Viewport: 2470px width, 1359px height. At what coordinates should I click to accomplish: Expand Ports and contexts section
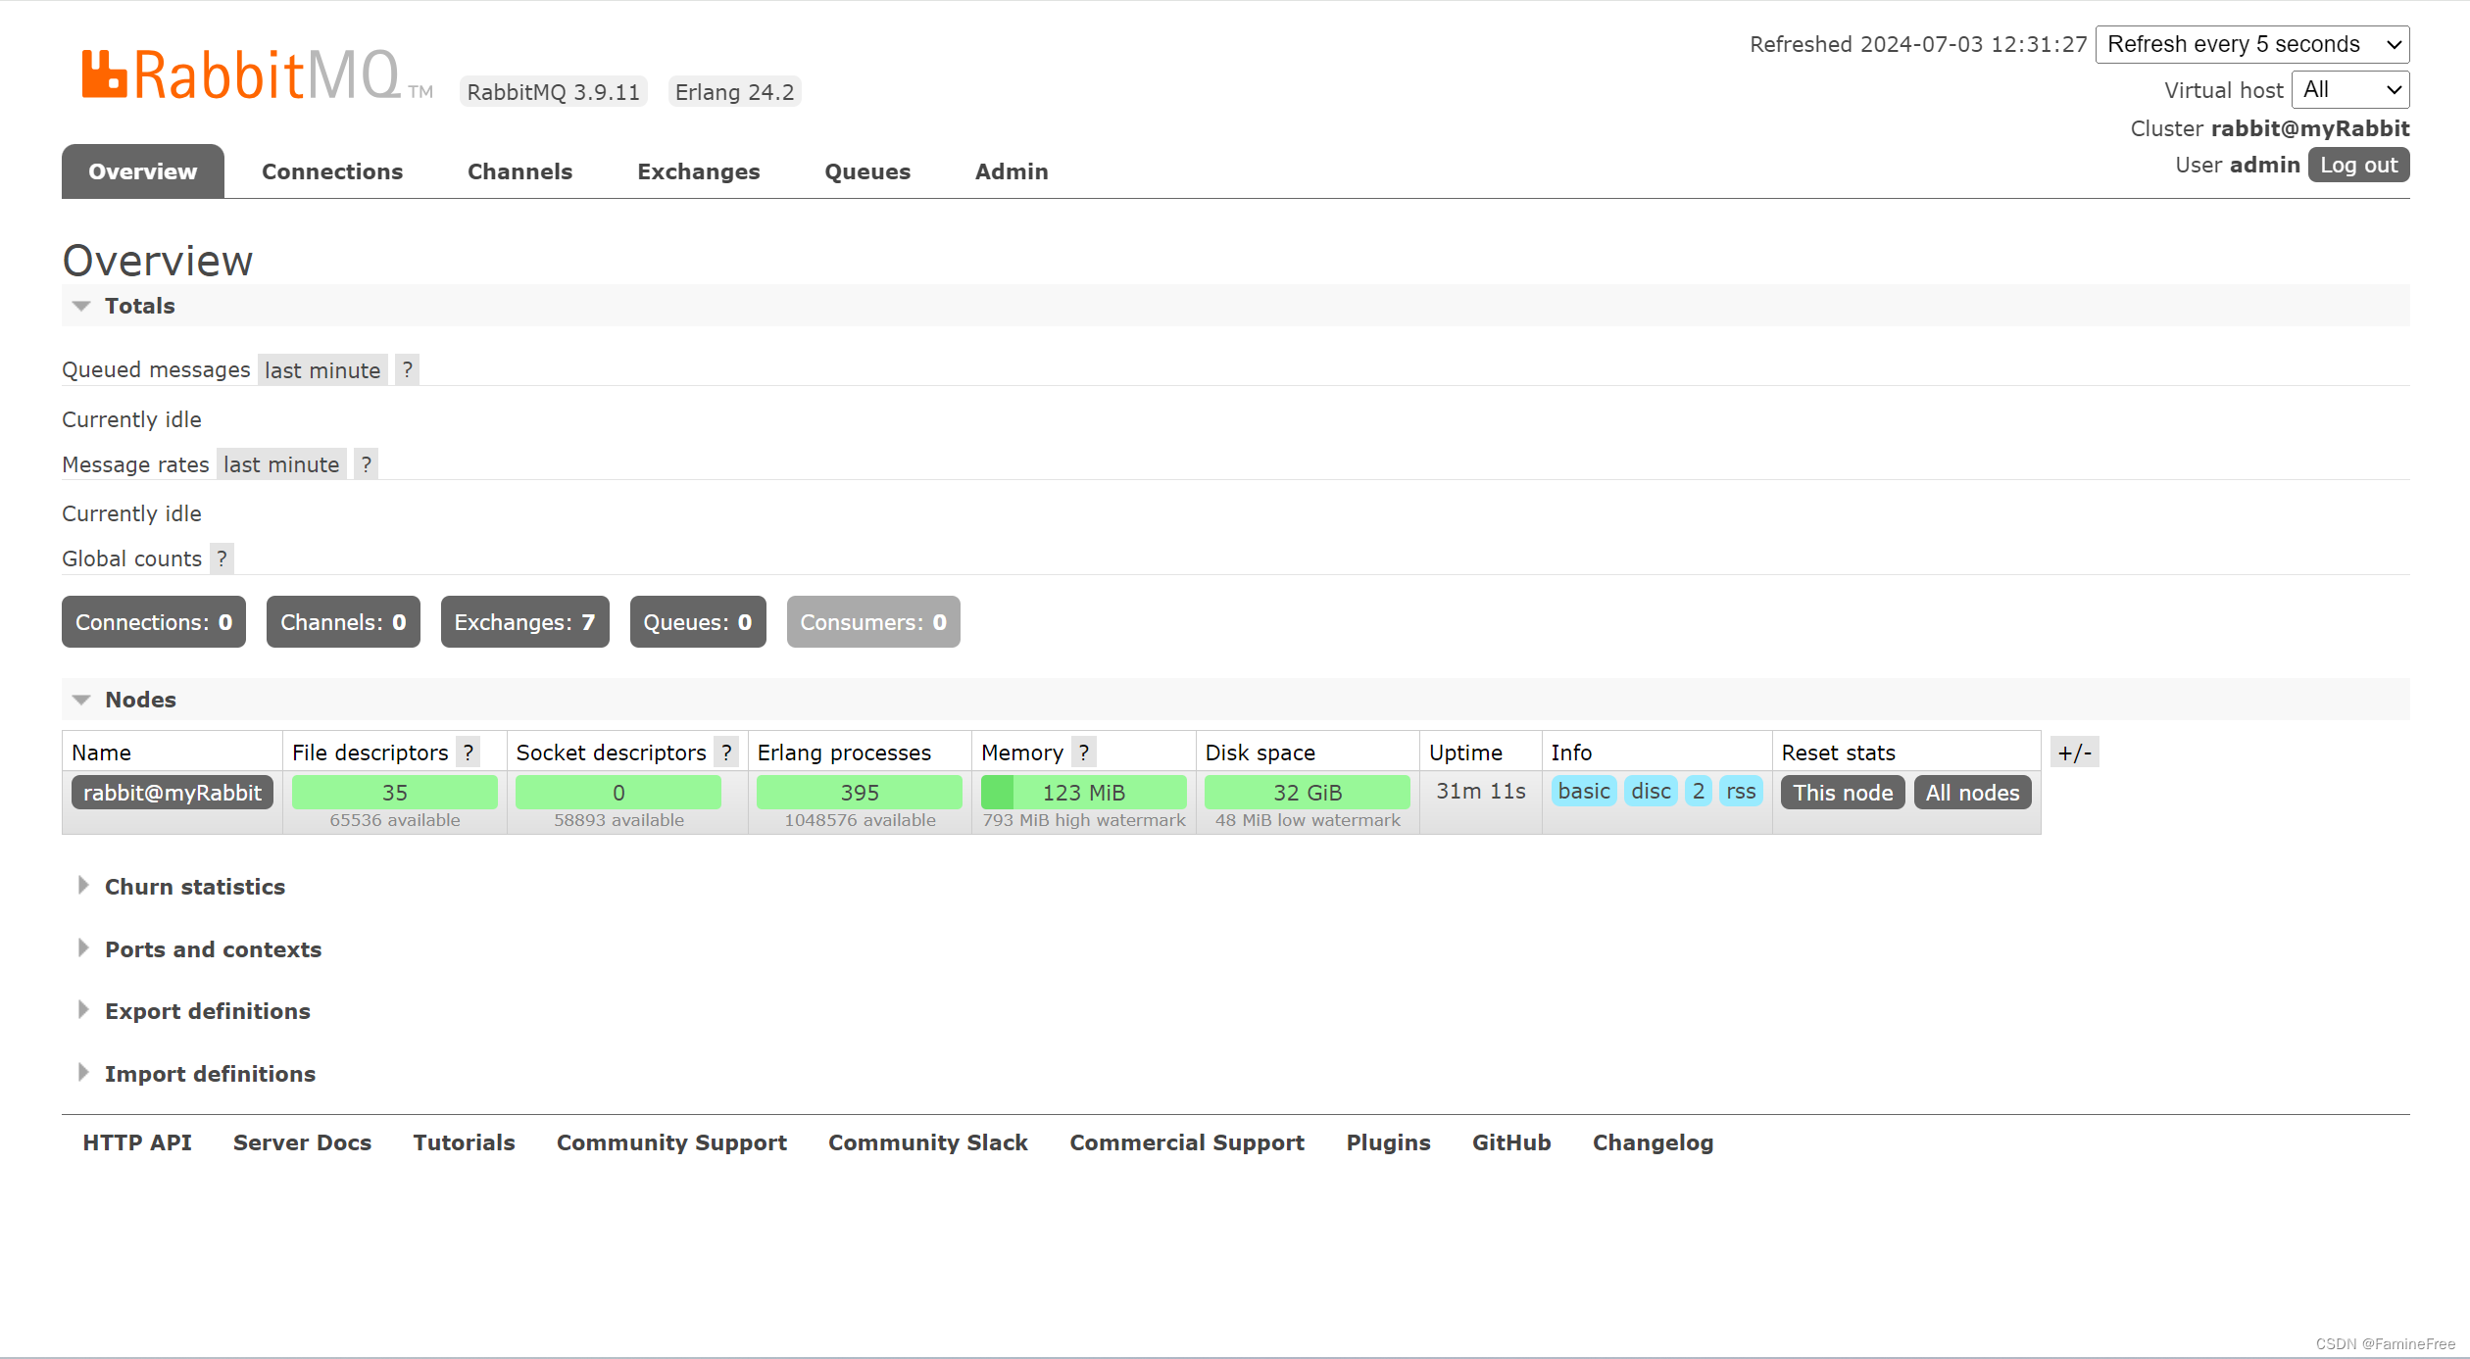(213, 949)
